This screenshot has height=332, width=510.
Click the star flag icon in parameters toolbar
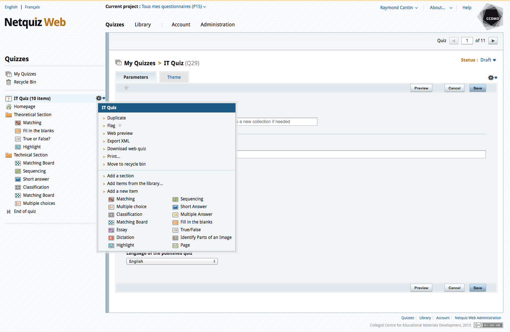(126, 88)
